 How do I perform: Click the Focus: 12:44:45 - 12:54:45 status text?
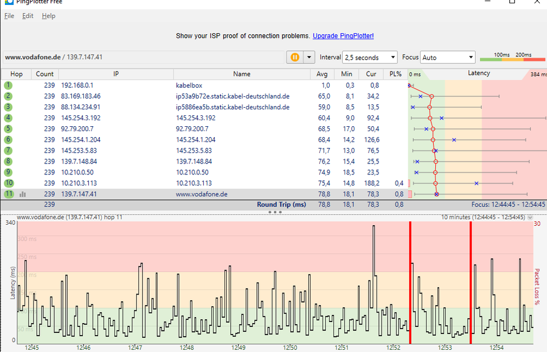(x=508, y=204)
